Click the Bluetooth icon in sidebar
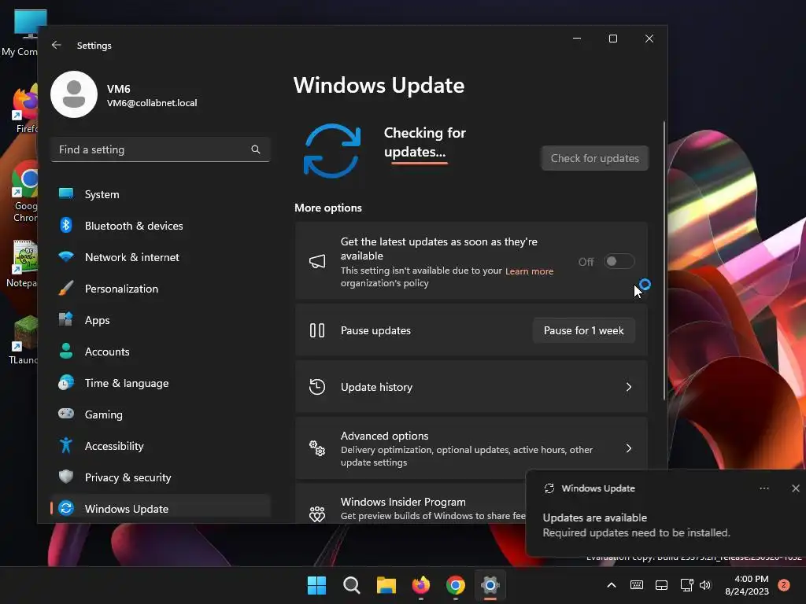Image resolution: width=806 pixels, height=604 pixels. (66, 225)
